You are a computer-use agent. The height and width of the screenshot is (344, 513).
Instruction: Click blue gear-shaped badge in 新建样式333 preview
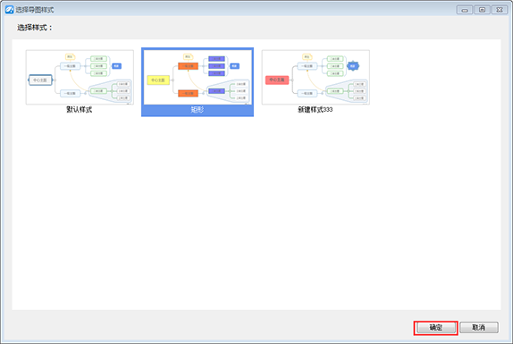353,66
